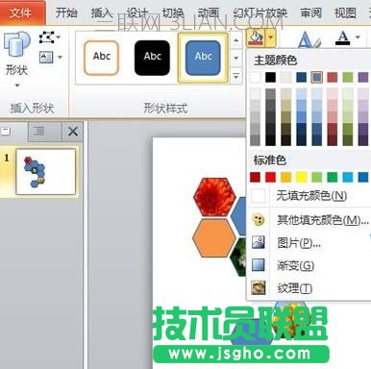Pick the white theme color swatch
This screenshot has width=371, height=369.
tap(256, 77)
